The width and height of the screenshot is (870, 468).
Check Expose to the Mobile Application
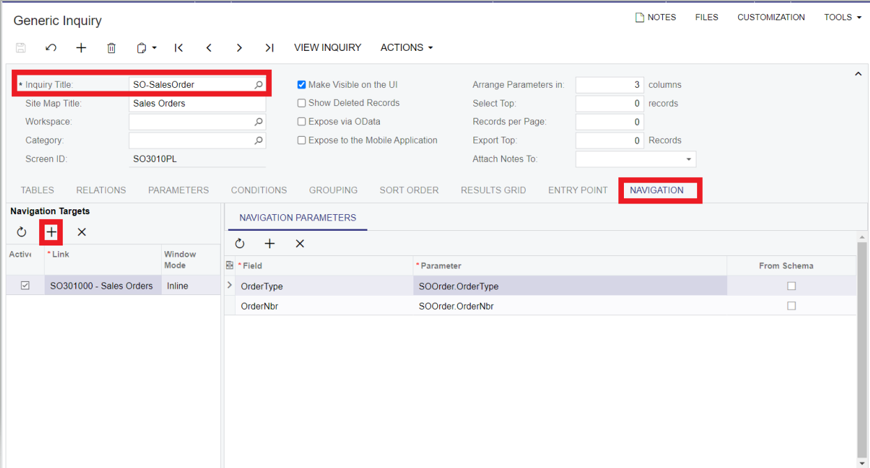(301, 139)
